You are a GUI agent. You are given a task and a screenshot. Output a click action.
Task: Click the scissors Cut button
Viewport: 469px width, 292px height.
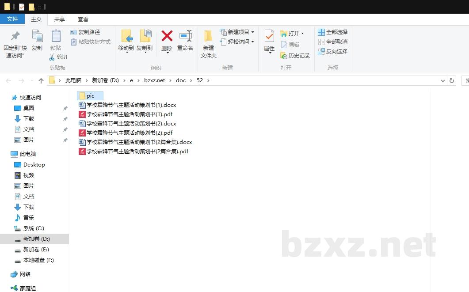pyautogui.click(x=58, y=57)
